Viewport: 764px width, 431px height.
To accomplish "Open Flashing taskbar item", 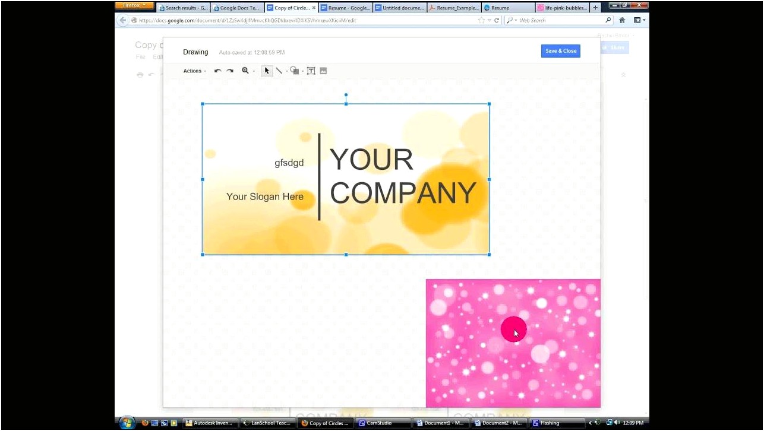I will click(x=557, y=423).
